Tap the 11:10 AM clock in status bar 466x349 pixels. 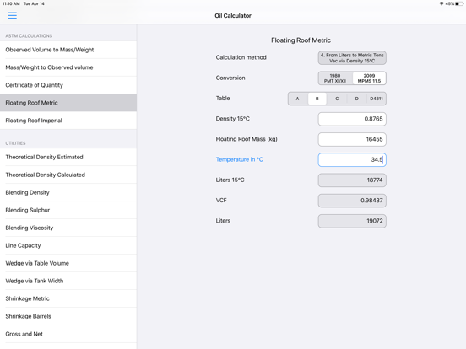pos(11,3)
